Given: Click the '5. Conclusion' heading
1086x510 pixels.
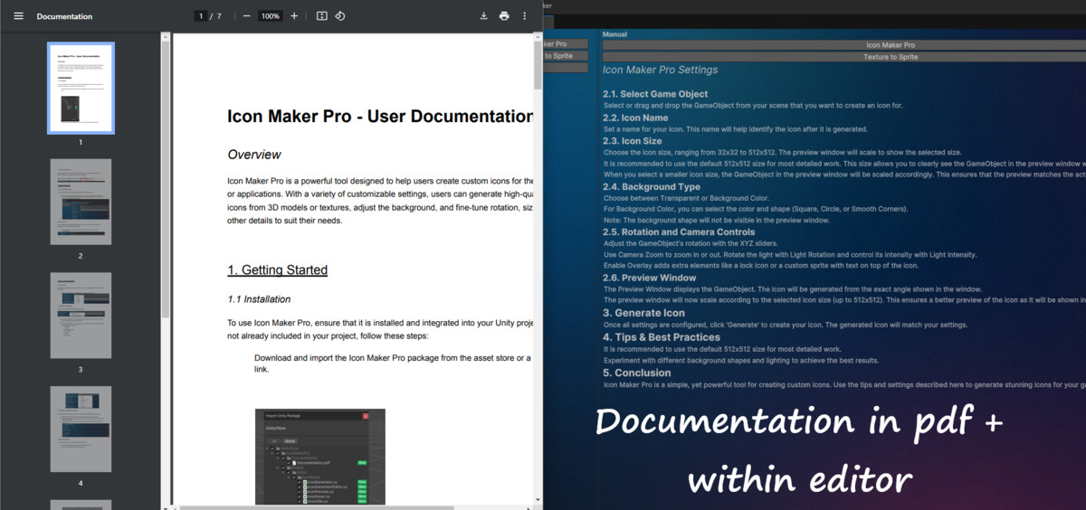Looking at the screenshot, I should [637, 373].
